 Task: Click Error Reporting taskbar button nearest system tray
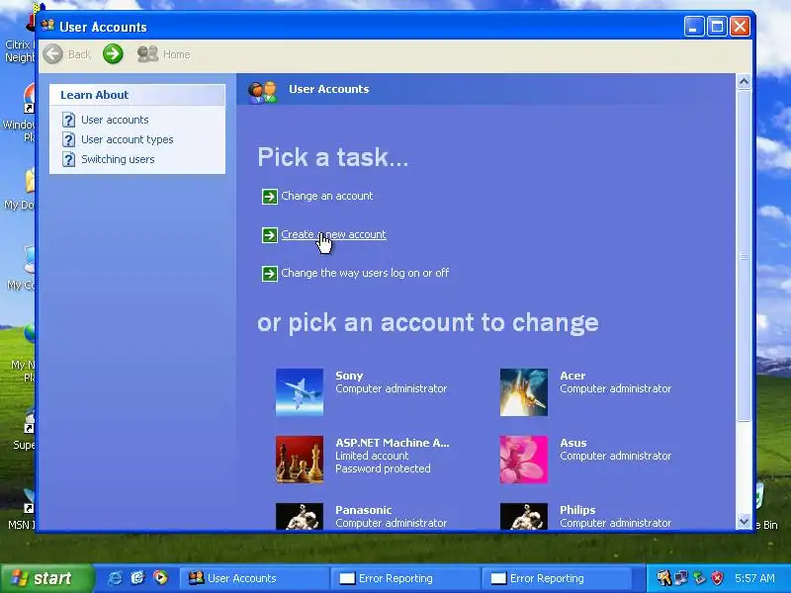click(558, 578)
